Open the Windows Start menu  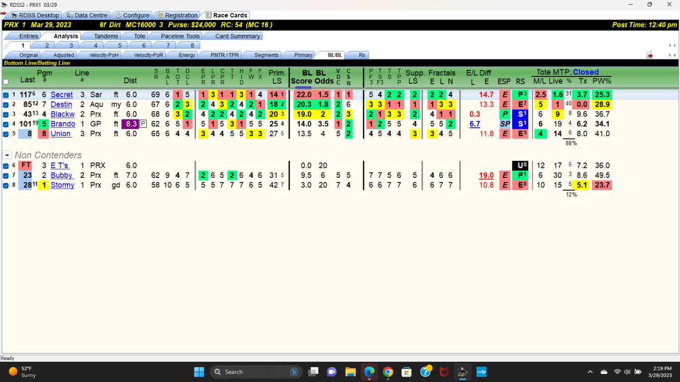pos(199,372)
